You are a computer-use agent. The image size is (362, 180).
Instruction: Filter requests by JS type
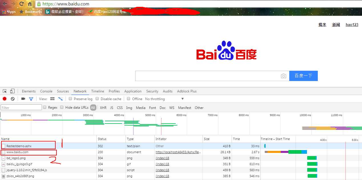tap(112, 108)
